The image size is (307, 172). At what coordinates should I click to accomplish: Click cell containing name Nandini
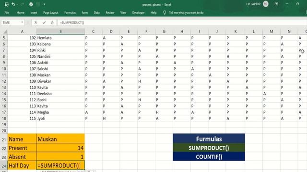[x=60, y=56]
